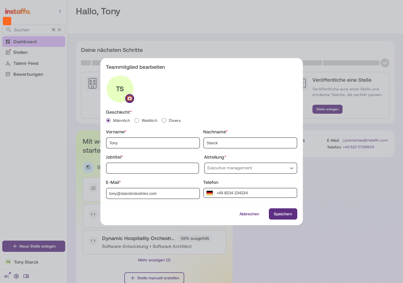
Task: Open the help book icon in the sidebar
Action: pyautogui.click(x=26, y=276)
